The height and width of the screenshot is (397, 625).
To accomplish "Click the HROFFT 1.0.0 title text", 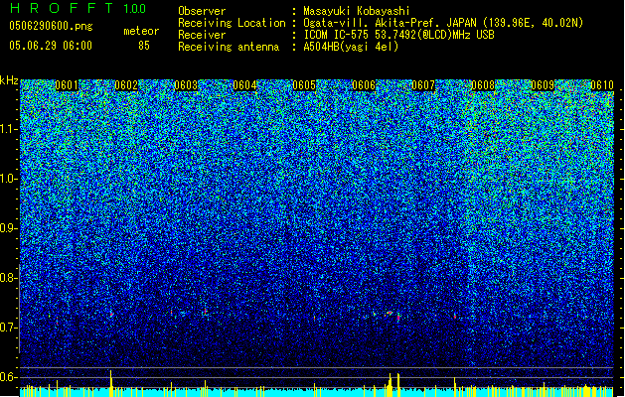I will (x=78, y=8).
